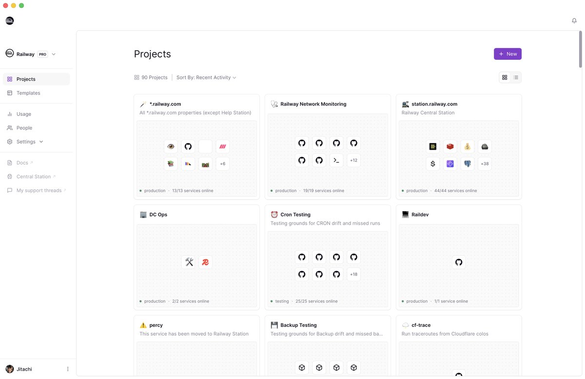Open the notifications bell
The image size is (585, 379).
pyautogui.click(x=574, y=20)
